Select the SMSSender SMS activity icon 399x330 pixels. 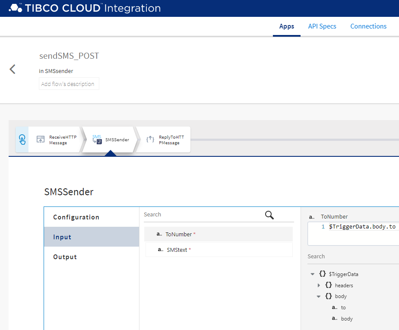click(x=97, y=140)
